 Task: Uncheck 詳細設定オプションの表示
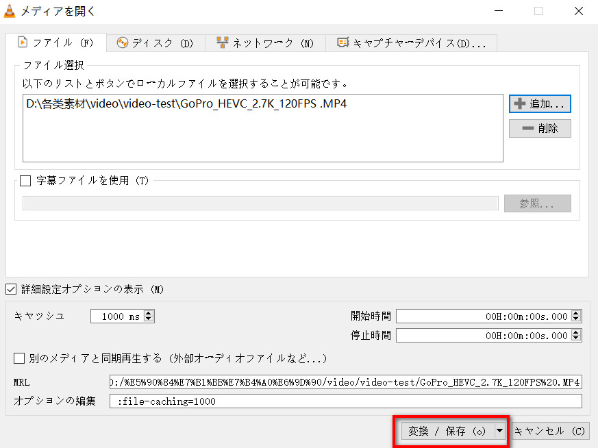(x=11, y=289)
